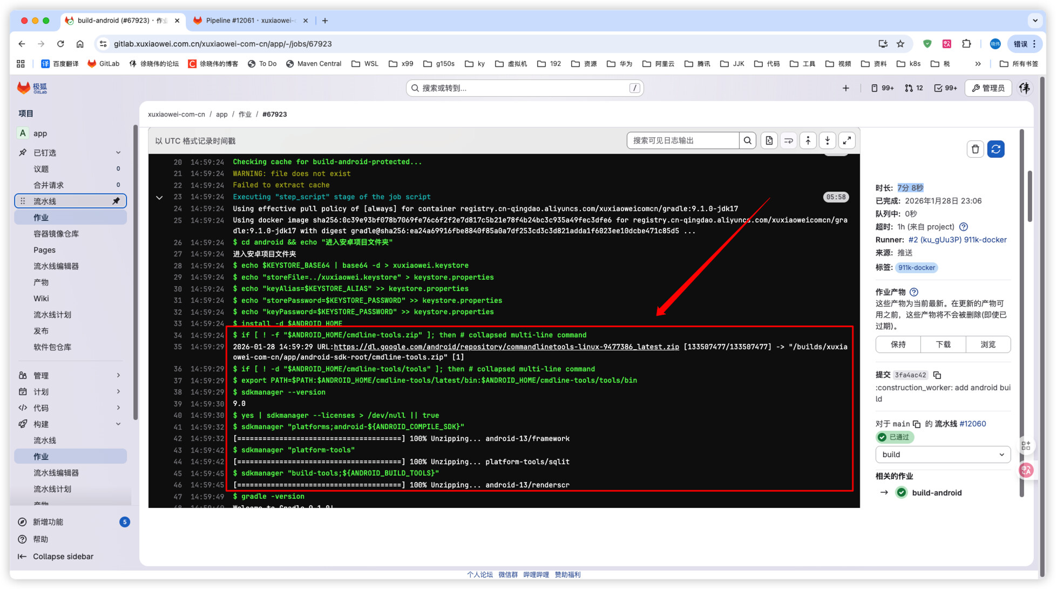
Task: Enter fullscreen log view icon
Action: pyautogui.click(x=847, y=141)
